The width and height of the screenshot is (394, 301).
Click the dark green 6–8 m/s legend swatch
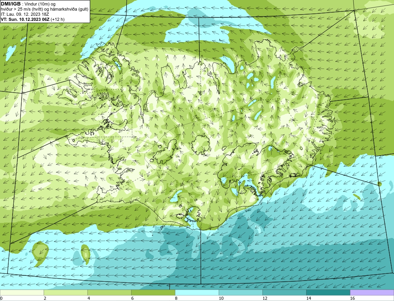coord(153,292)
